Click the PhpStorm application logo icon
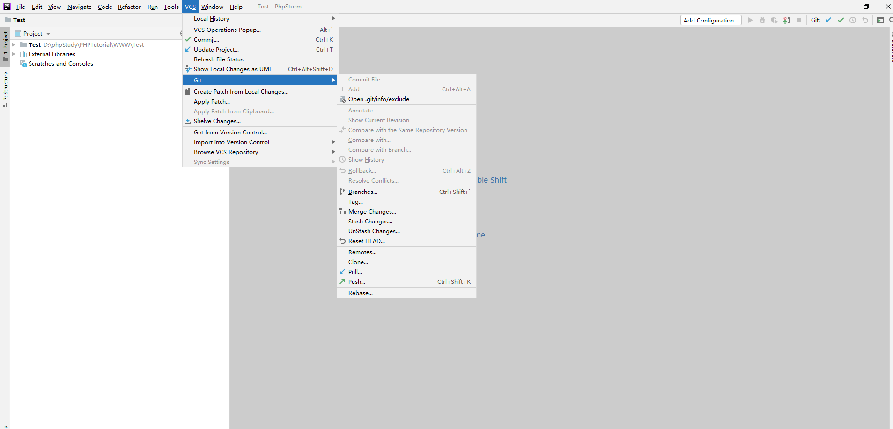The image size is (893, 429). click(x=7, y=7)
